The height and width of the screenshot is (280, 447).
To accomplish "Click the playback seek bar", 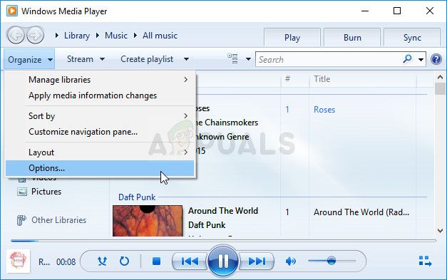I will point(224,241).
